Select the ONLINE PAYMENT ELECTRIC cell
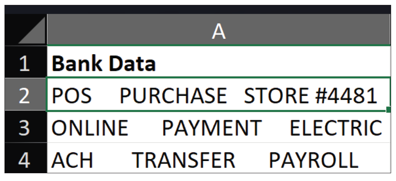This screenshot has width=396, height=181. [x=219, y=127]
